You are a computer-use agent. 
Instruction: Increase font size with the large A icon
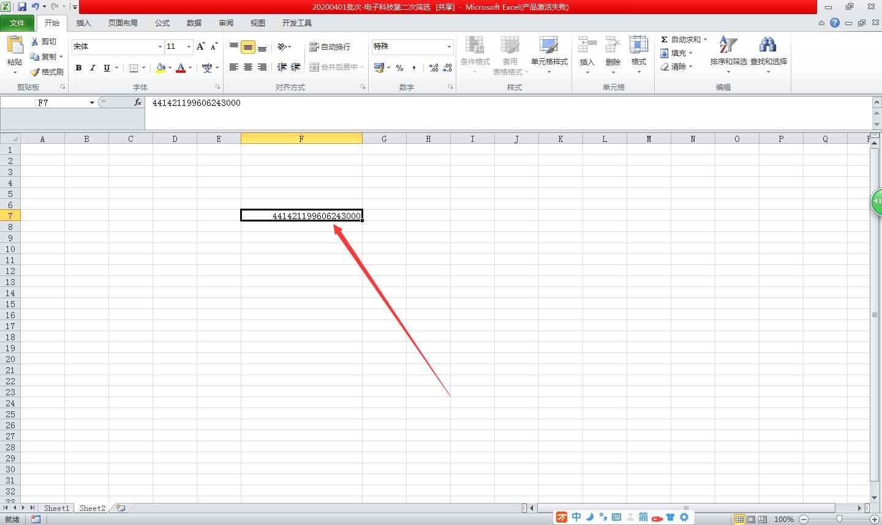(x=200, y=47)
